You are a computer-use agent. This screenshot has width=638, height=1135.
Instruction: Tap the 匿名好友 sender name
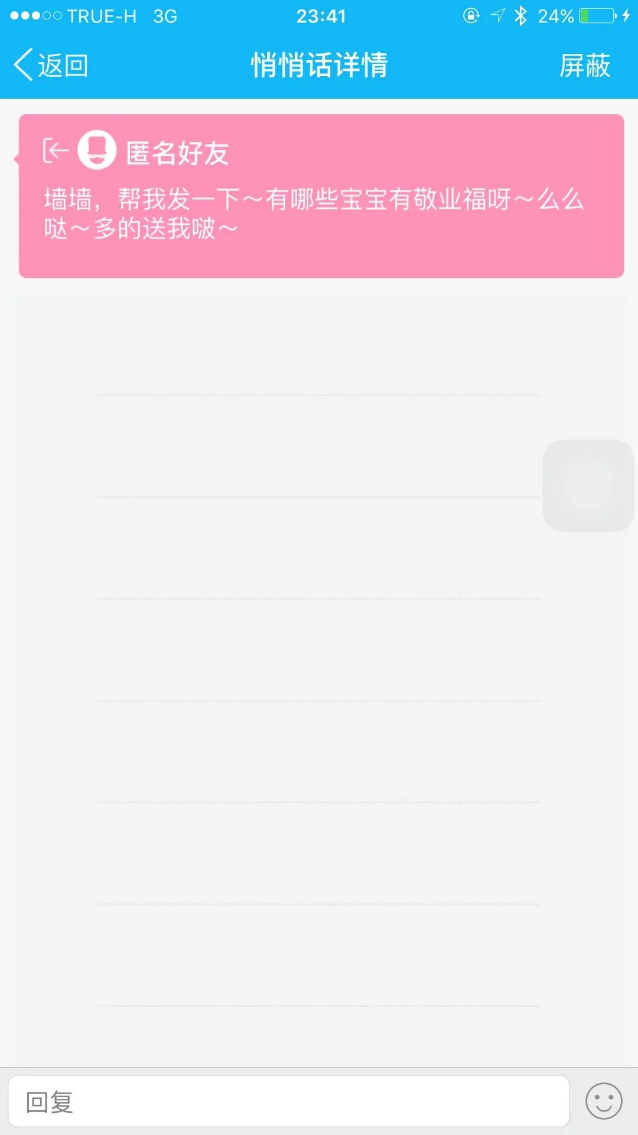(x=177, y=153)
